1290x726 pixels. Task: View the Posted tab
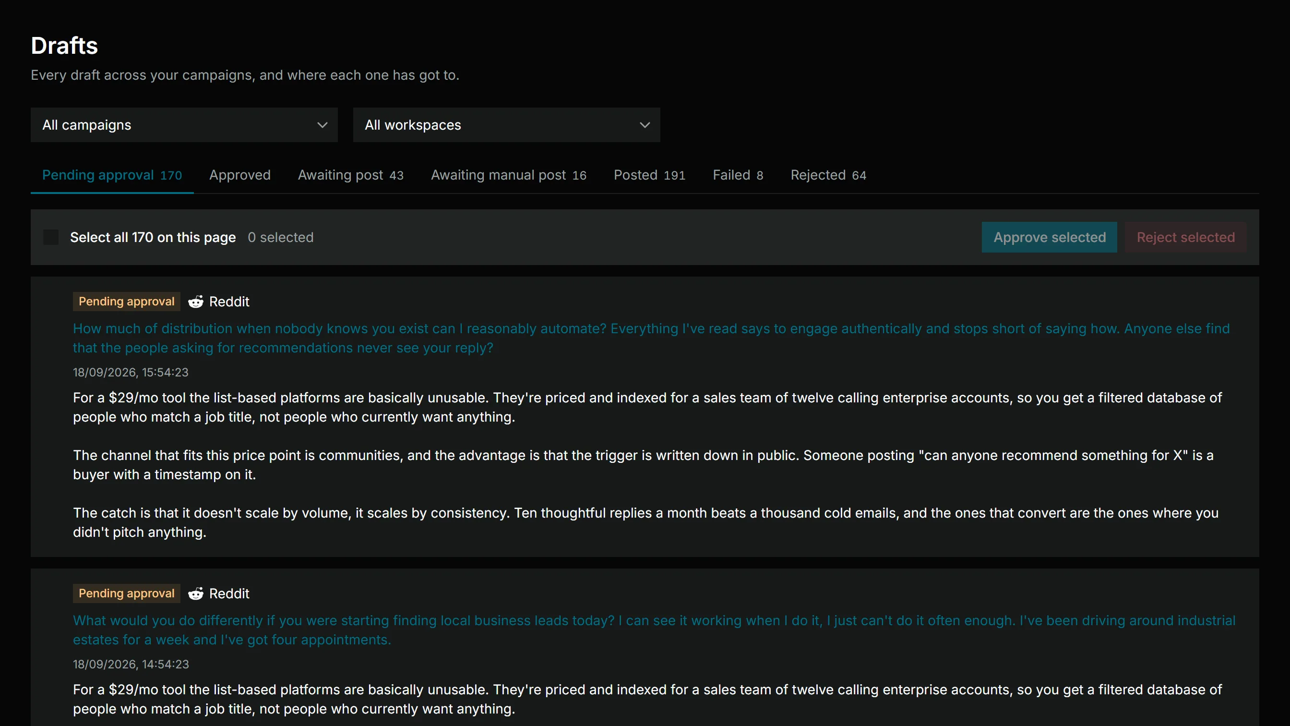click(649, 175)
